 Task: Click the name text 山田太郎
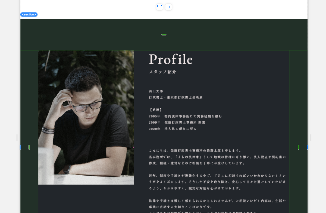pyautogui.click(x=156, y=91)
